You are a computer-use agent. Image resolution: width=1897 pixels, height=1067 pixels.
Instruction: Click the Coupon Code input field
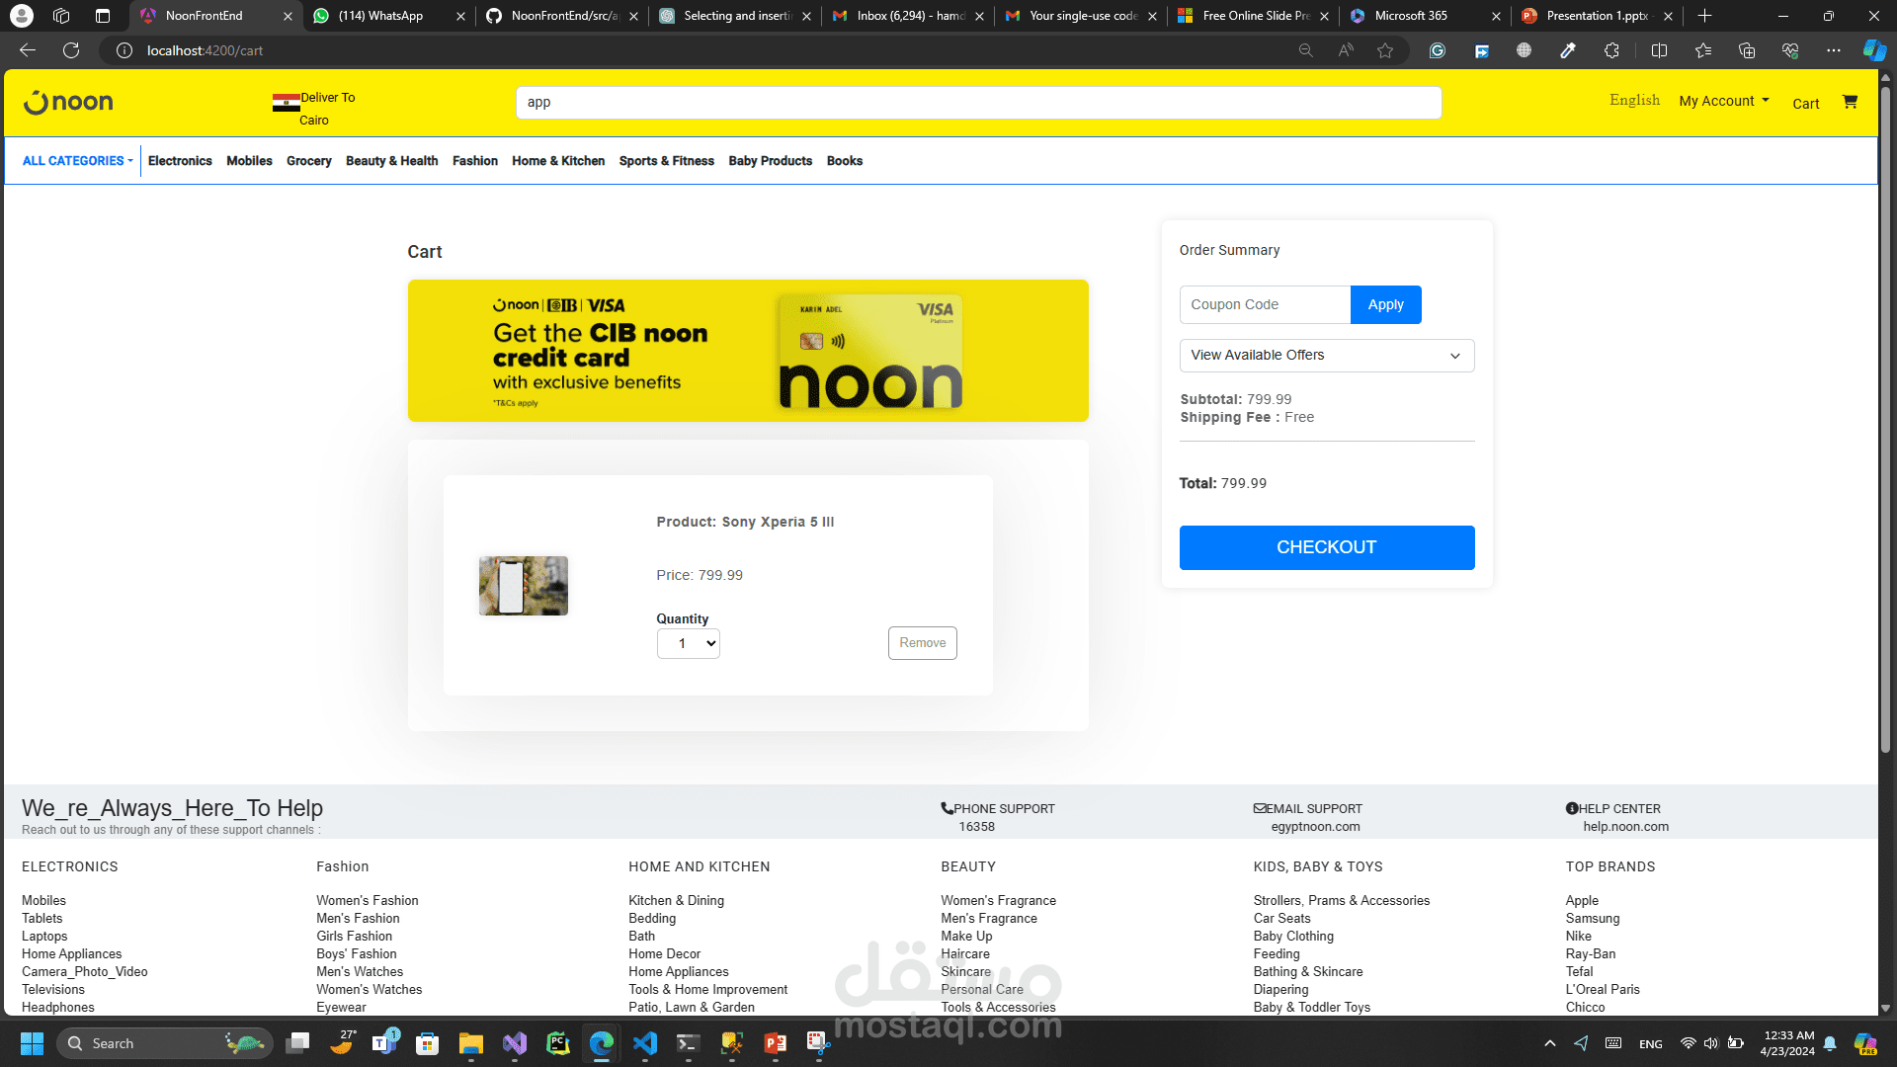point(1265,304)
